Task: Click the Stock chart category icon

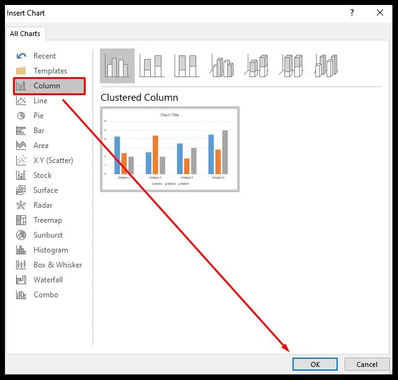Action: tap(21, 175)
